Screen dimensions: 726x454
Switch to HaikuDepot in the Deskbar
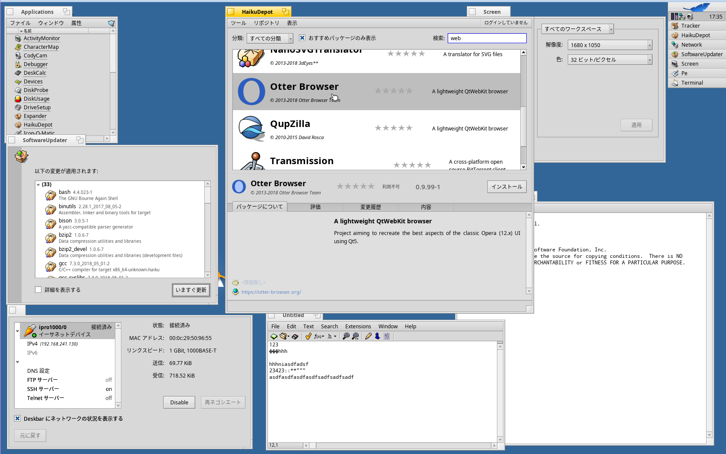pos(697,35)
